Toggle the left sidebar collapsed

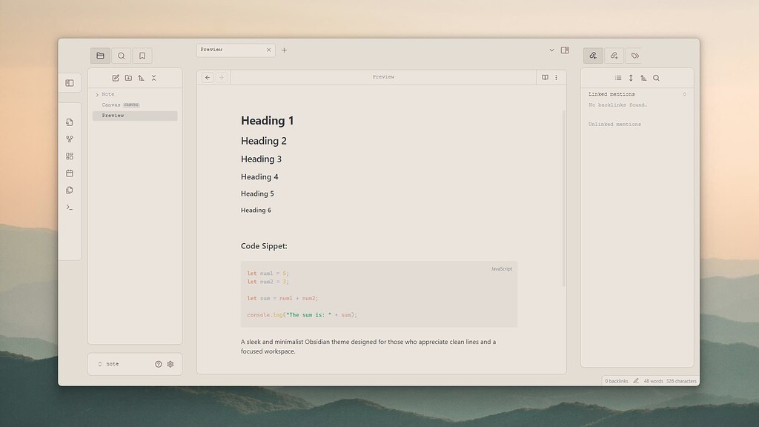(x=70, y=82)
